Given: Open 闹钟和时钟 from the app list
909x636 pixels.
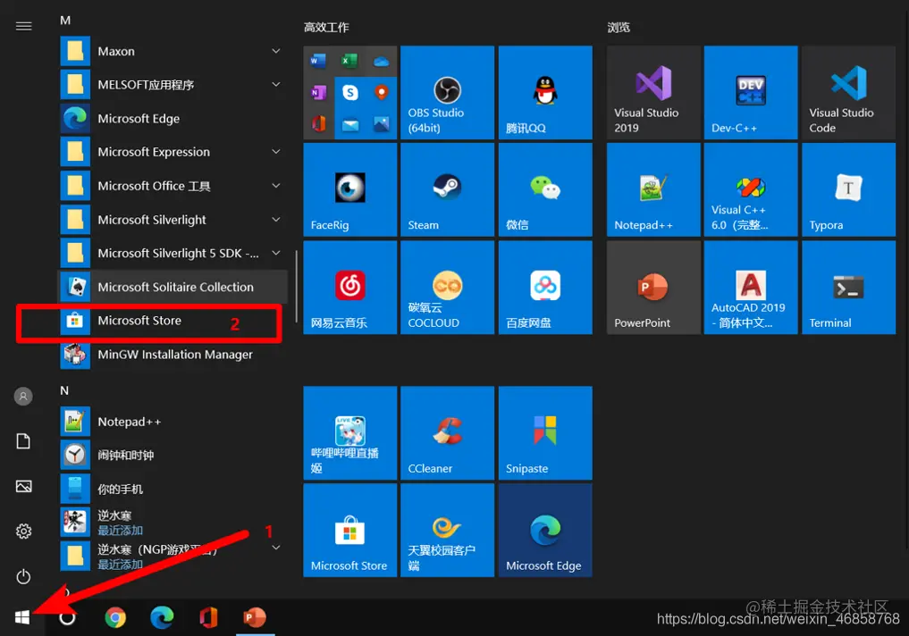Looking at the screenshot, I should click(x=173, y=456).
